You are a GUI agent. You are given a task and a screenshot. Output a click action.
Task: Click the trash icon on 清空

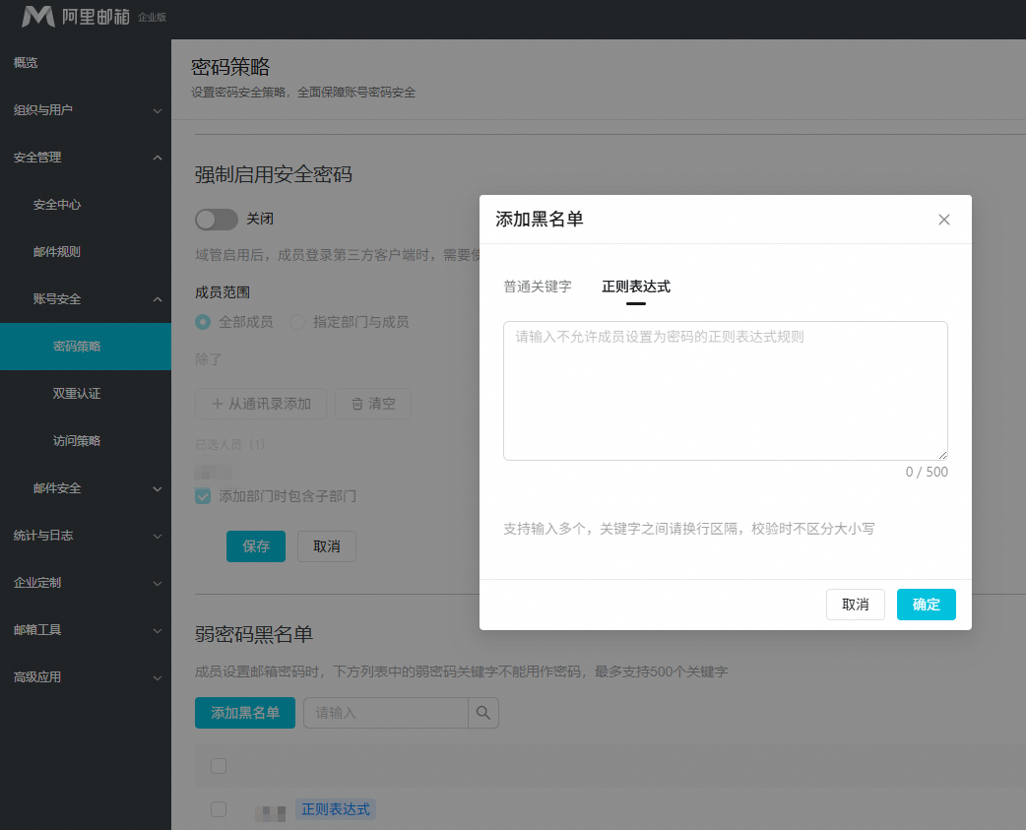357,405
